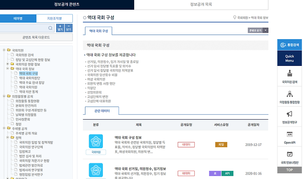Viewport: 305px width, 179px height.
Task: Click the 2019-12-17 row 데이터 badge
Action: [186, 144]
